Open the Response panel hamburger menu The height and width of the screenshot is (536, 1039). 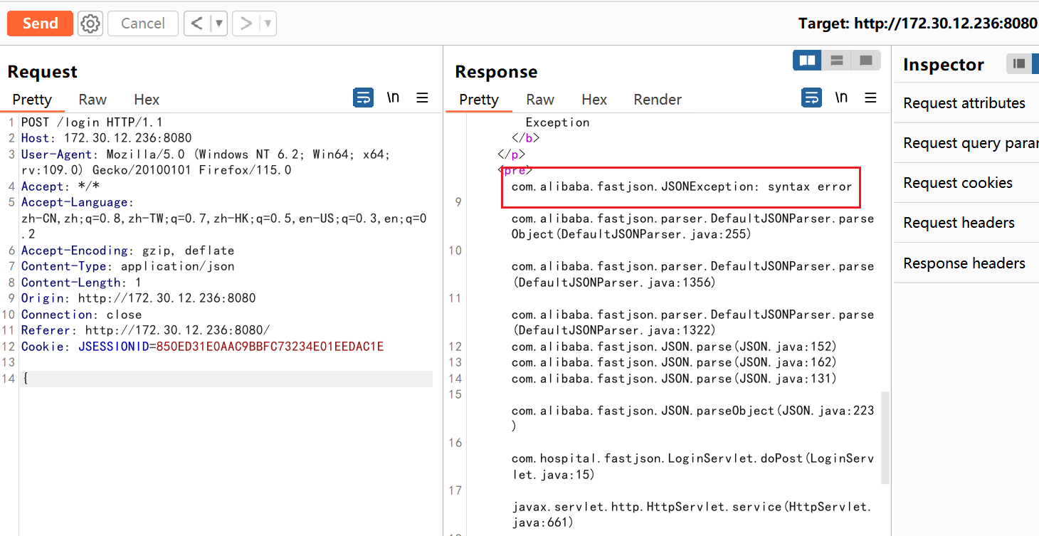coord(870,98)
